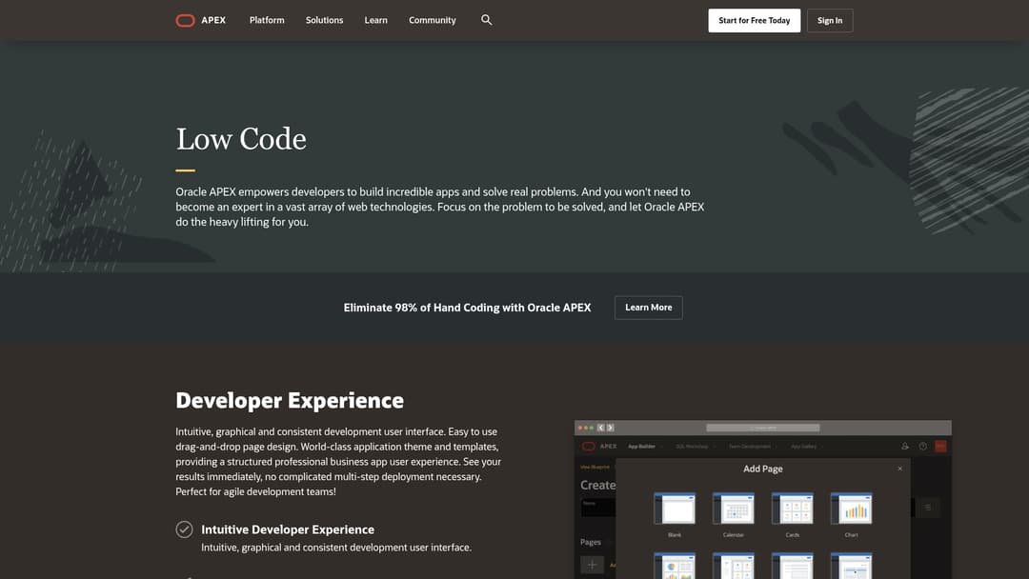Click the Add Page dialog title
Viewport: 1029px width, 579px height.
click(x=762, y=469)
